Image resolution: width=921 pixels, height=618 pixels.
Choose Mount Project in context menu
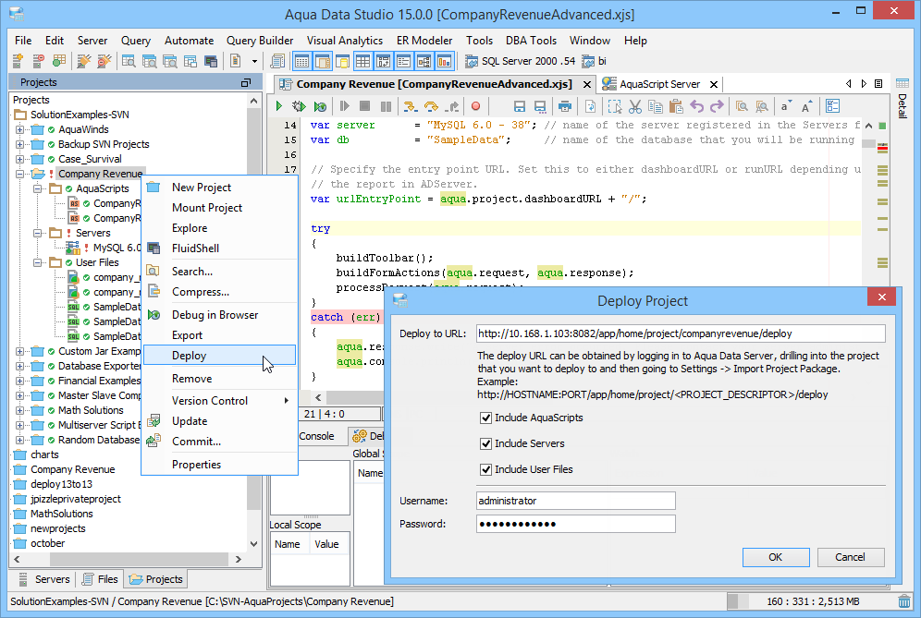(x=220, y=208)
